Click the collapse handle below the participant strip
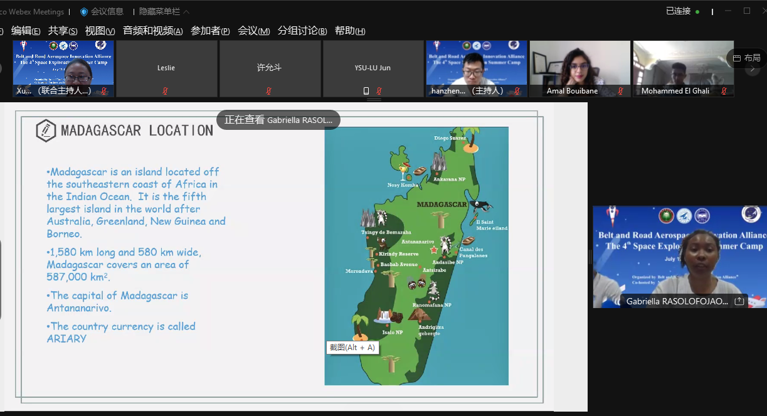The image size is (767, 416). click(x=374, y=100)
